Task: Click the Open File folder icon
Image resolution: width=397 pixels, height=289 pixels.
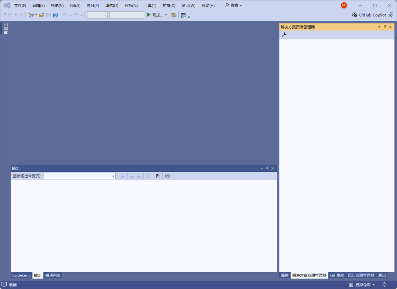Action: 42,15
